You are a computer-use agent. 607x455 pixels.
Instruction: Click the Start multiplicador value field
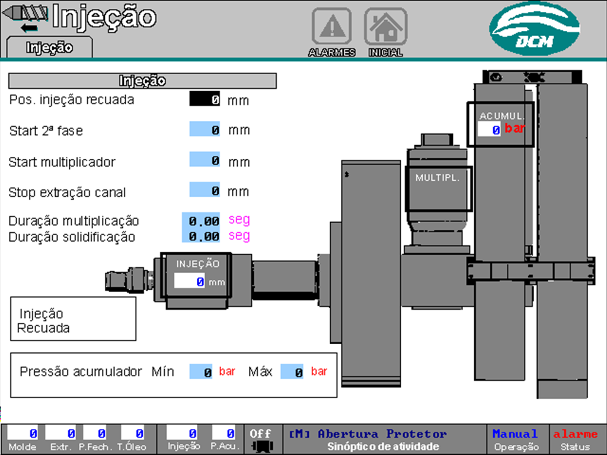205,160
